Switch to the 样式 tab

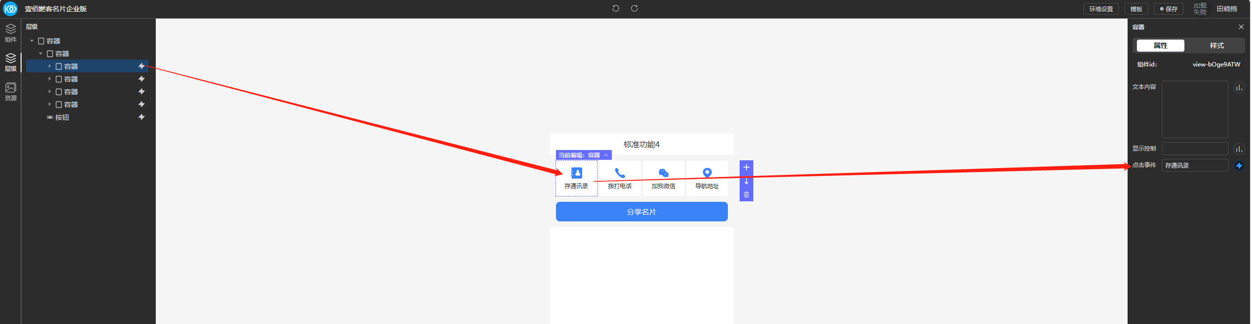coord(1217,45)
